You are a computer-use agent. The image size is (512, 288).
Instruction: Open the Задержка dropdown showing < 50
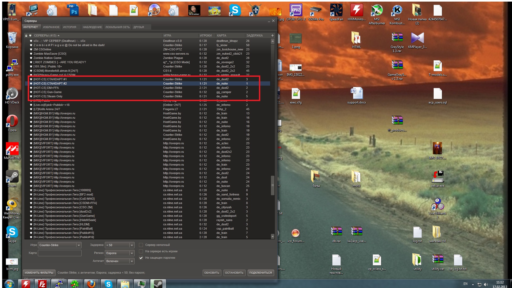coord(120,245)
